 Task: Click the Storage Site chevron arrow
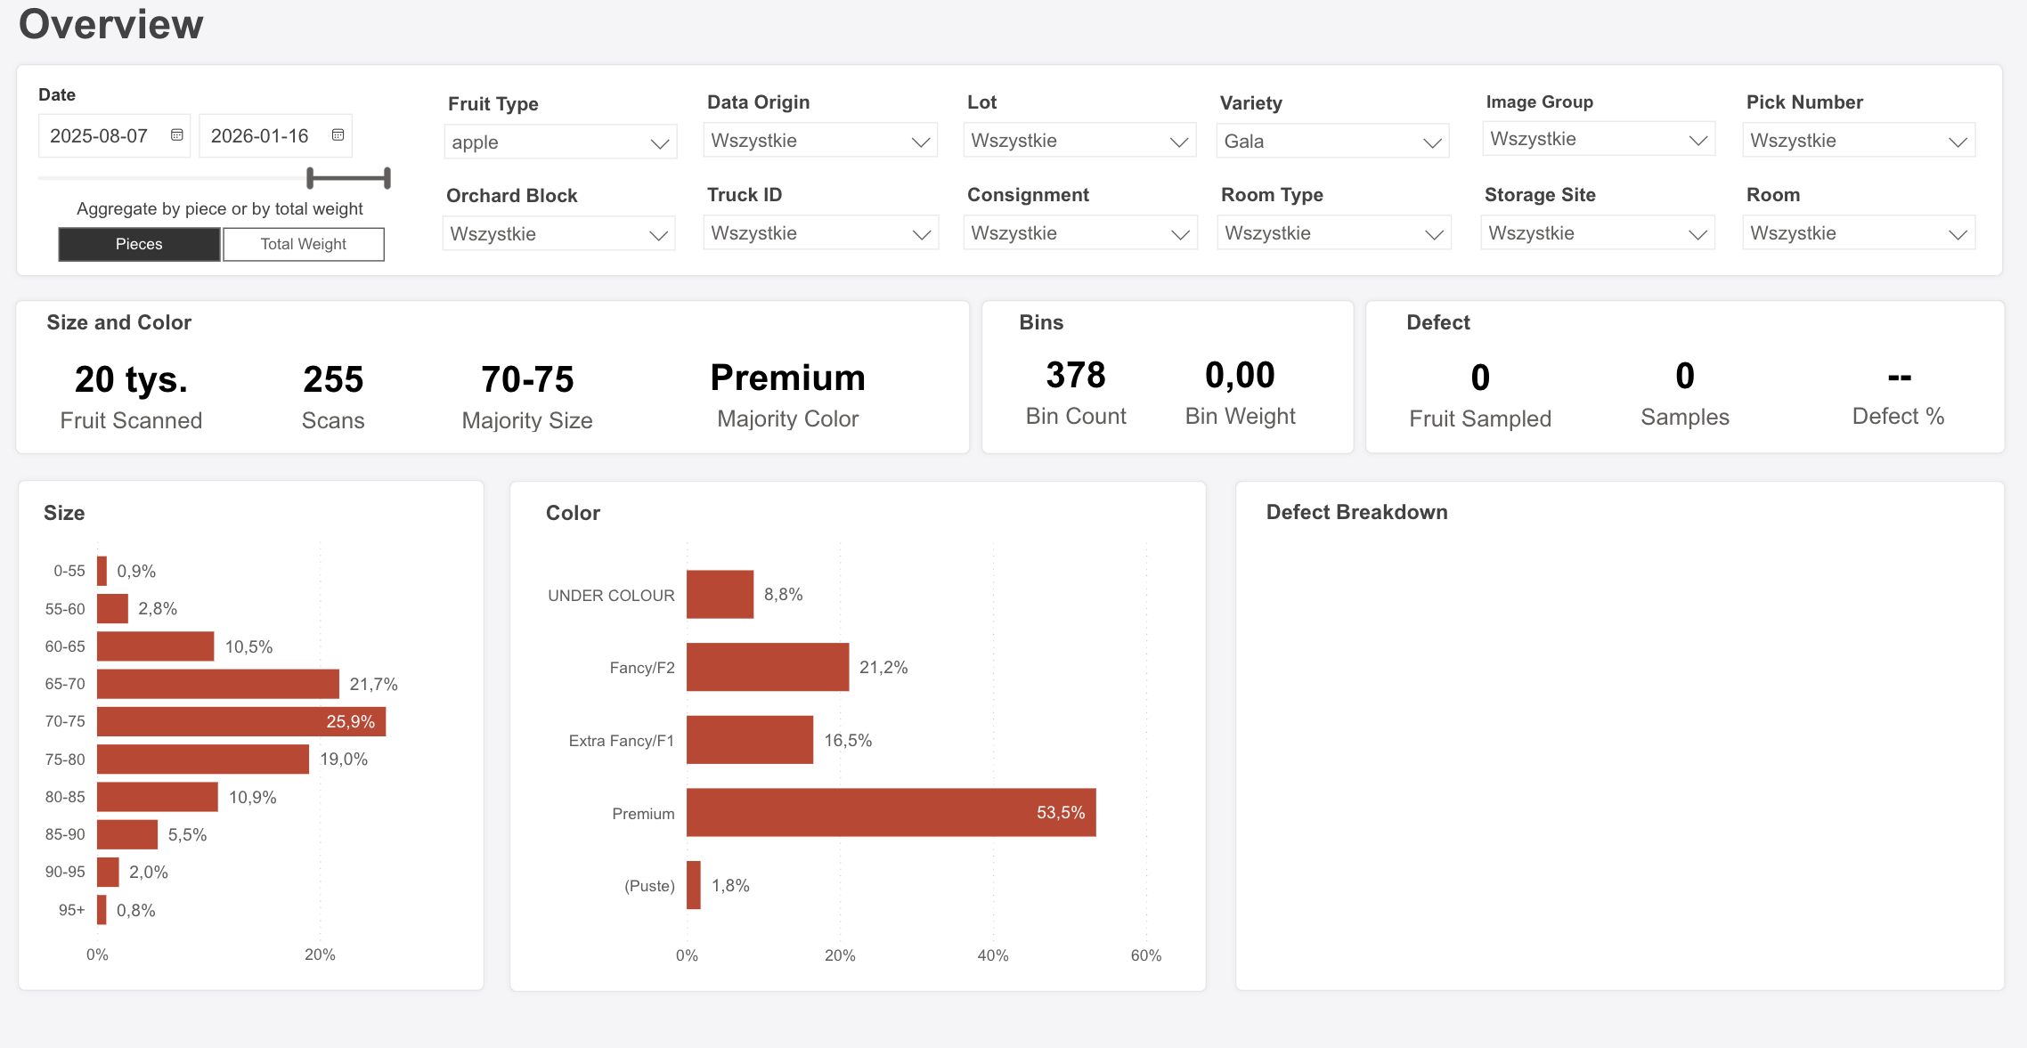point(1697,234)
